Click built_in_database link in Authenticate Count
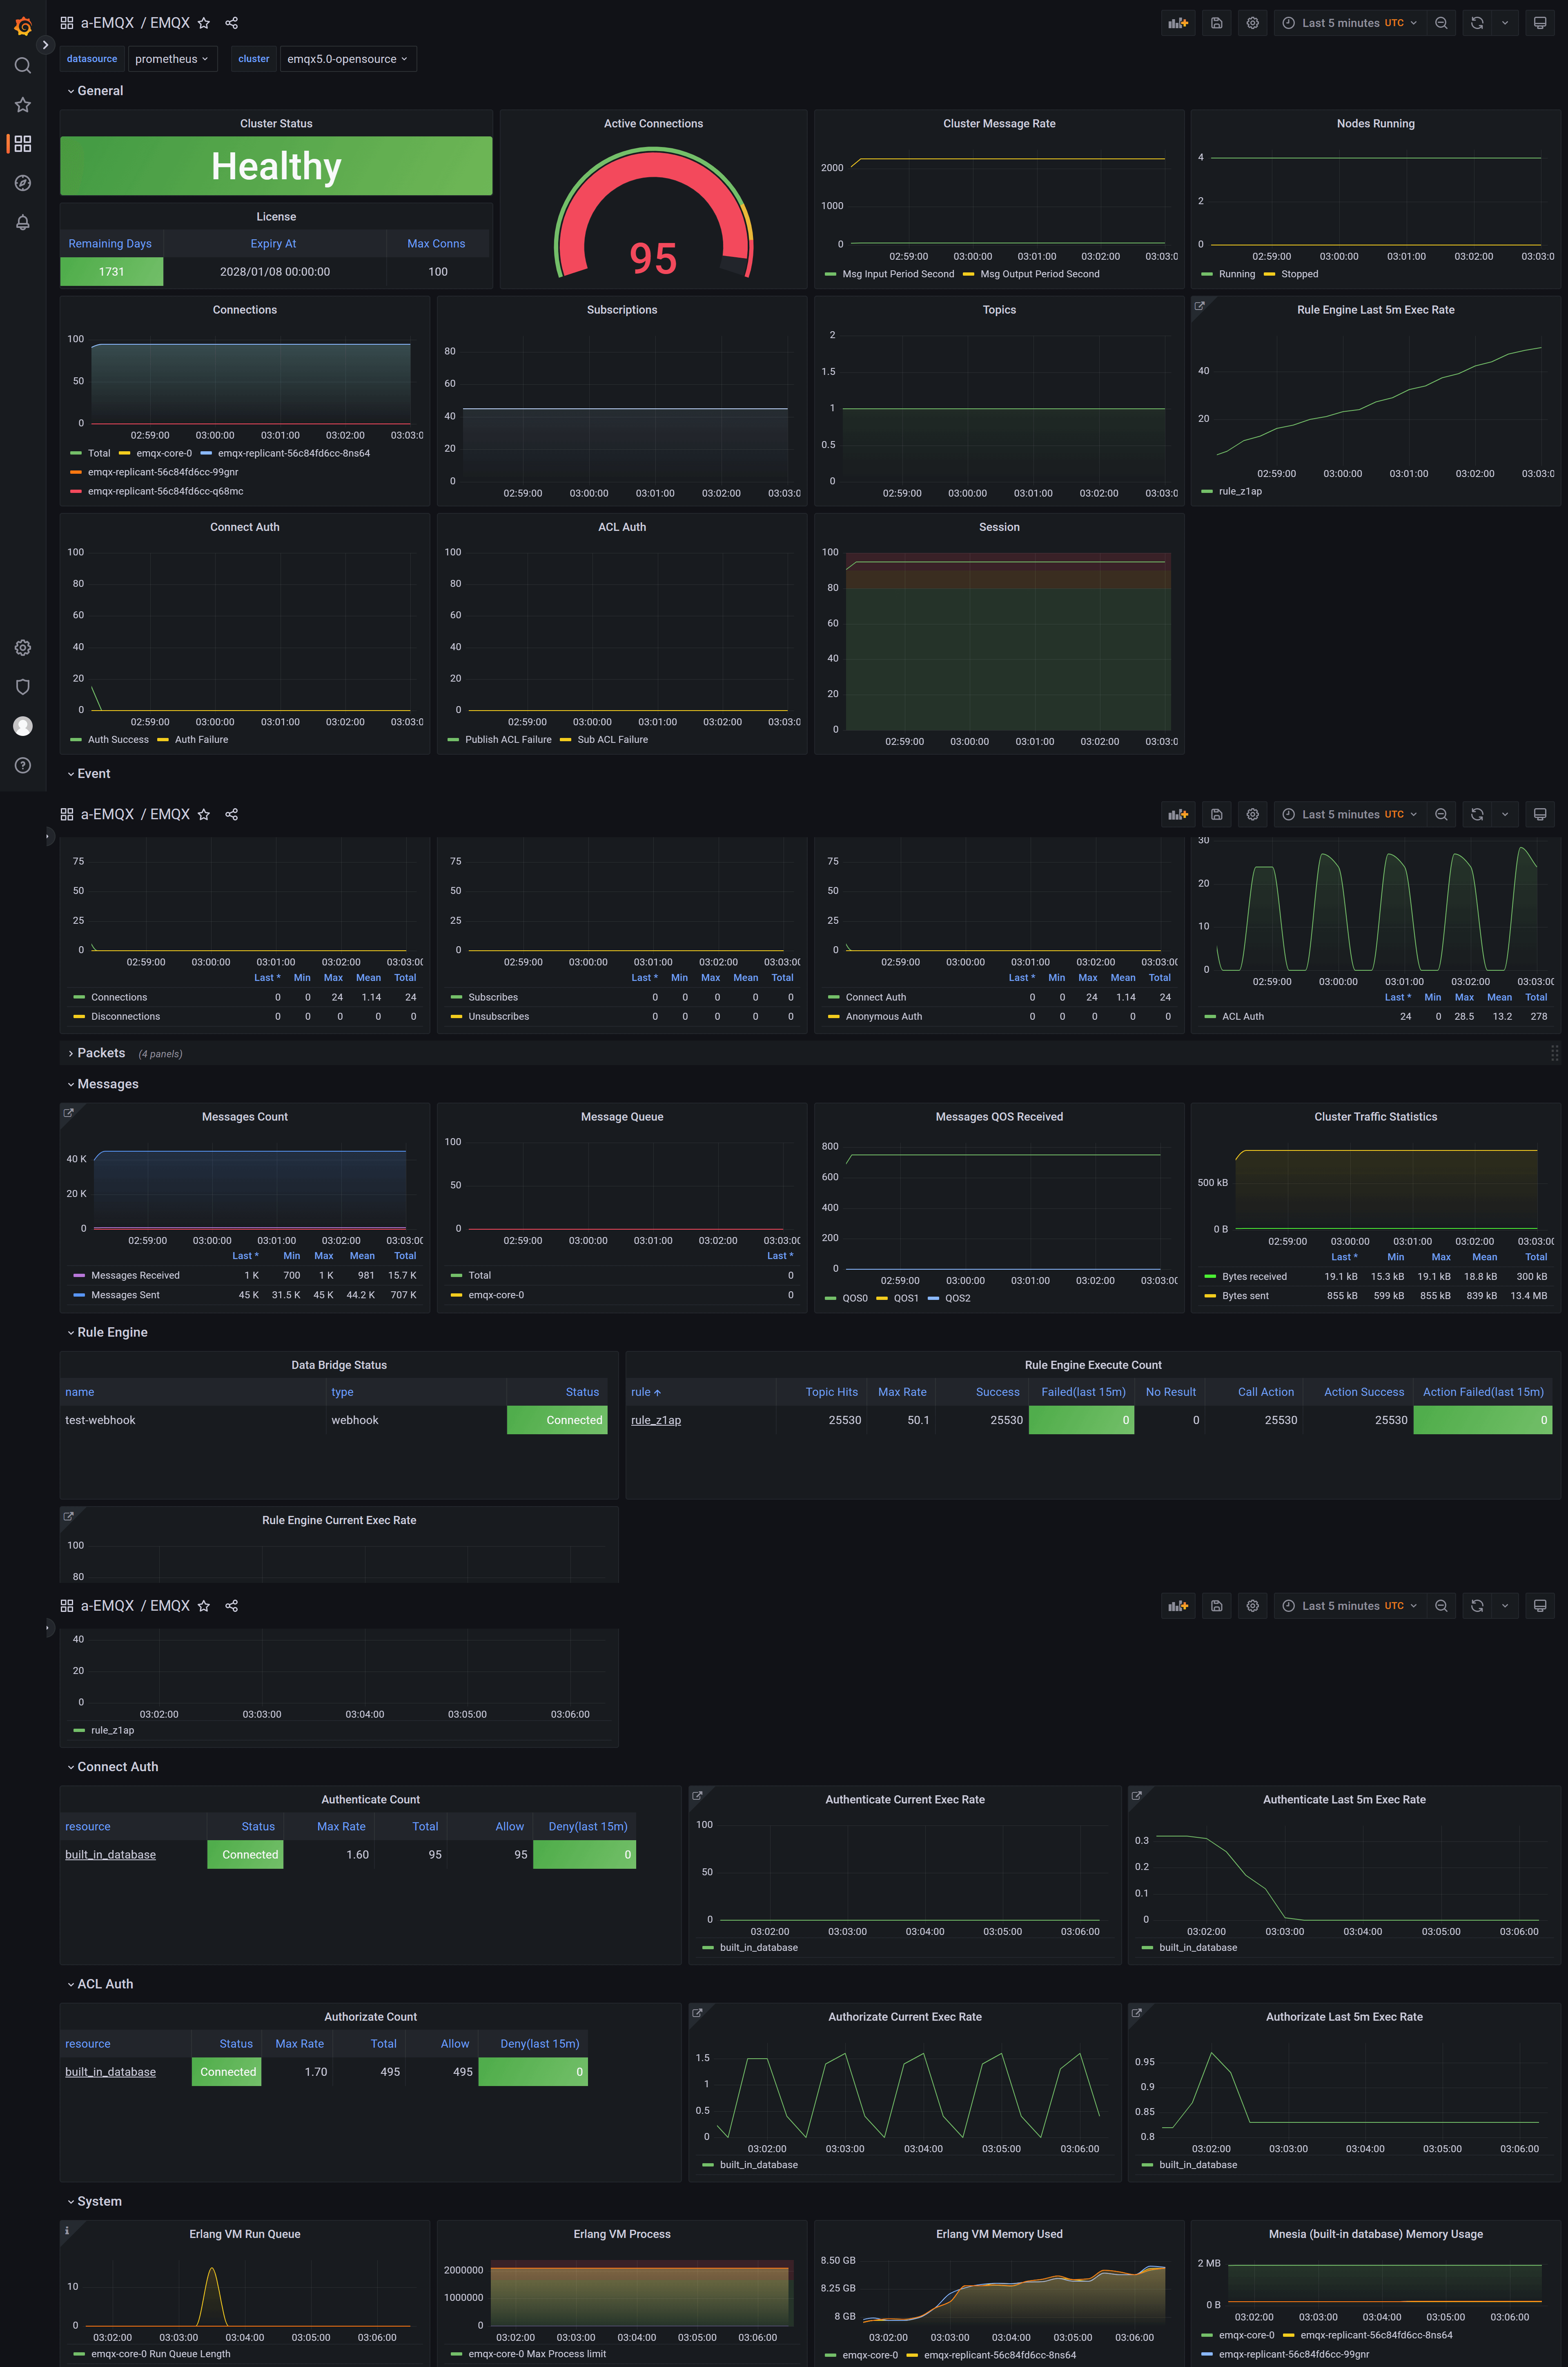Viewport: 1568px width, 2367px height. tap(110, 1855)
